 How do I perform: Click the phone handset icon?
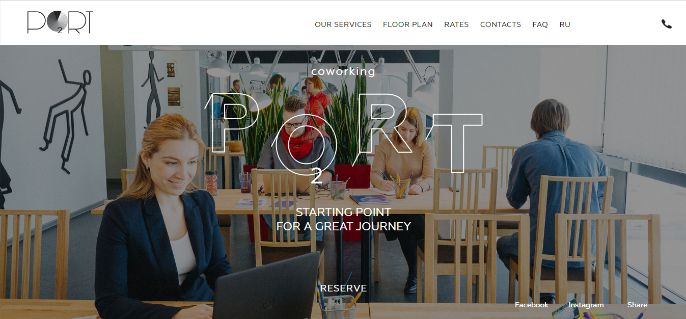click(x=666, y=23)
